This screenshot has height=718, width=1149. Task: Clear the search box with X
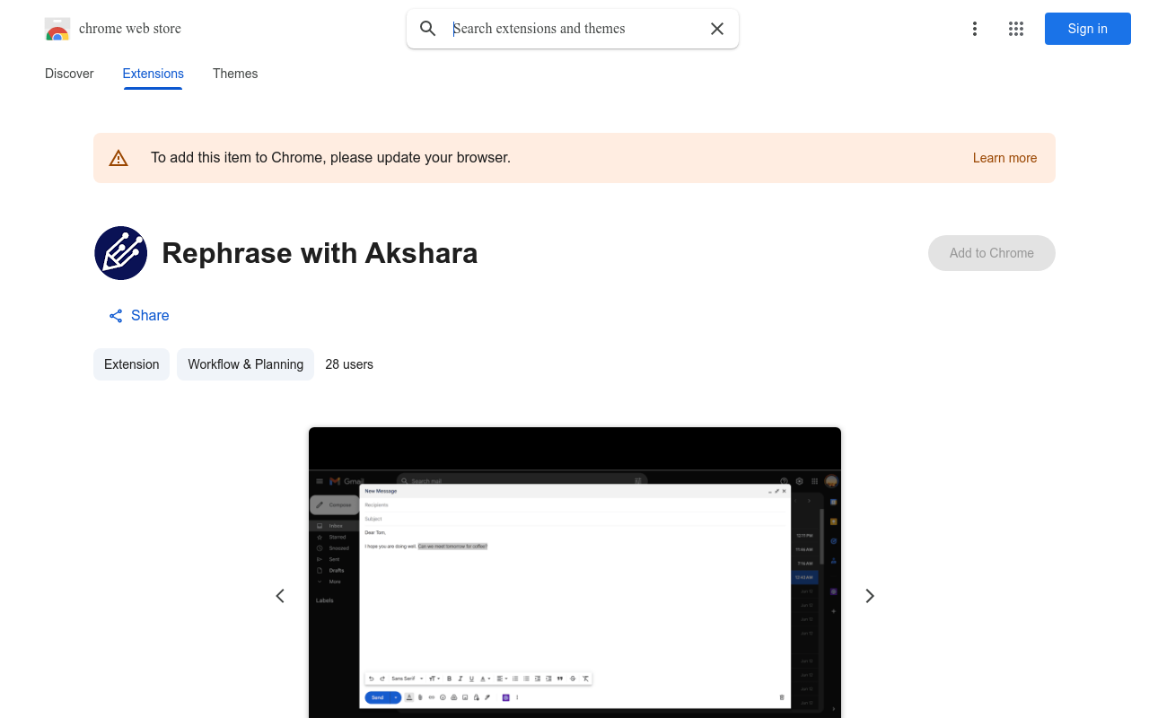(x=717, y=29)
